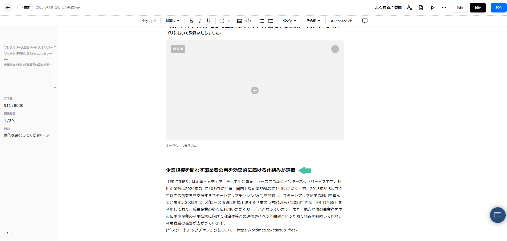Apply numbered list formatting
The height and width of the screenshot is (241, 507).
pos(270,21)
